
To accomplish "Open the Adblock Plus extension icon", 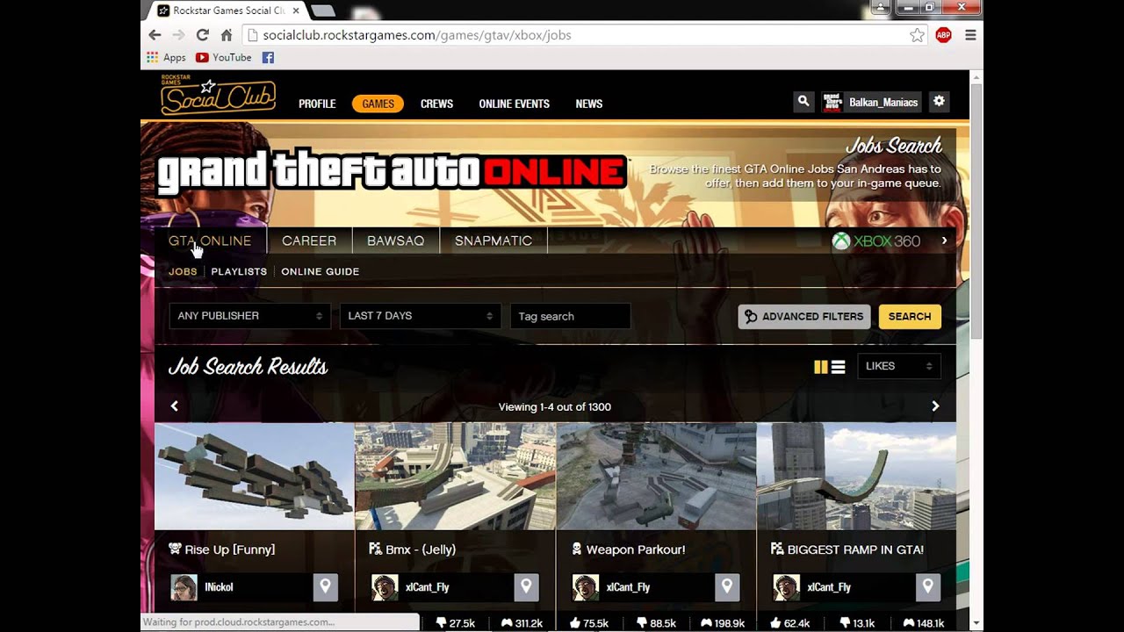I will click(944, 35).
